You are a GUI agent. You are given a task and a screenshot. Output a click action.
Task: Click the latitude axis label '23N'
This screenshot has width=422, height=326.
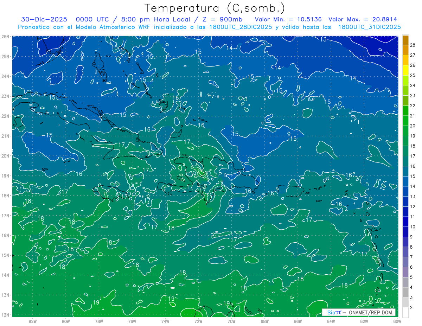5,96
